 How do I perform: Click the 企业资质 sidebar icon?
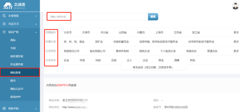click(x=4, y=16)
